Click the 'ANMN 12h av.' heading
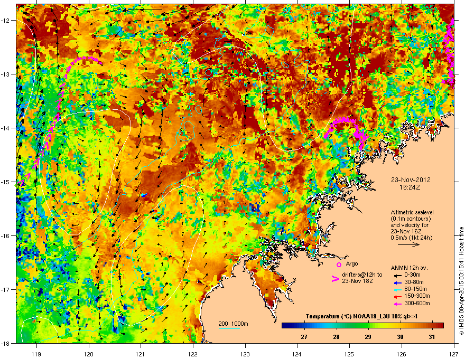 (409, 268)
